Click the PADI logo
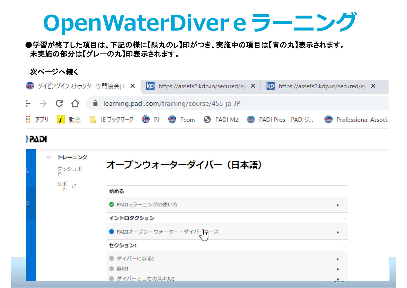The image size is (407, 288). coord(36,139)
